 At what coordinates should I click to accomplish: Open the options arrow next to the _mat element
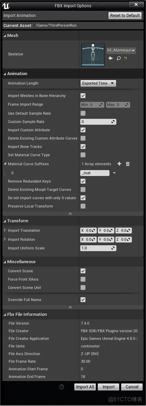(114, 173)
